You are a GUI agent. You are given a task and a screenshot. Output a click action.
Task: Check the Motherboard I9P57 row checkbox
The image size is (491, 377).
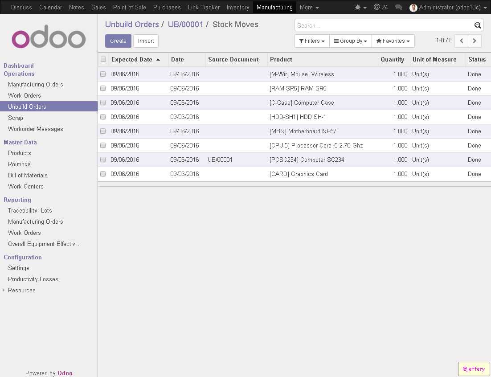(x=103, y=131)
